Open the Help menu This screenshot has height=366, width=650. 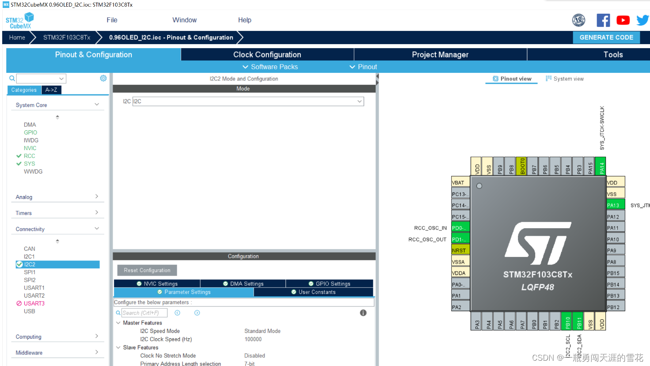(244, 20)
